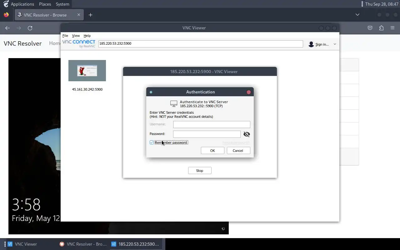The height and width of the screenshot is (250, 400).
Task: Select the VNC Resolver - Browse tab
Action: click(49, 15)
